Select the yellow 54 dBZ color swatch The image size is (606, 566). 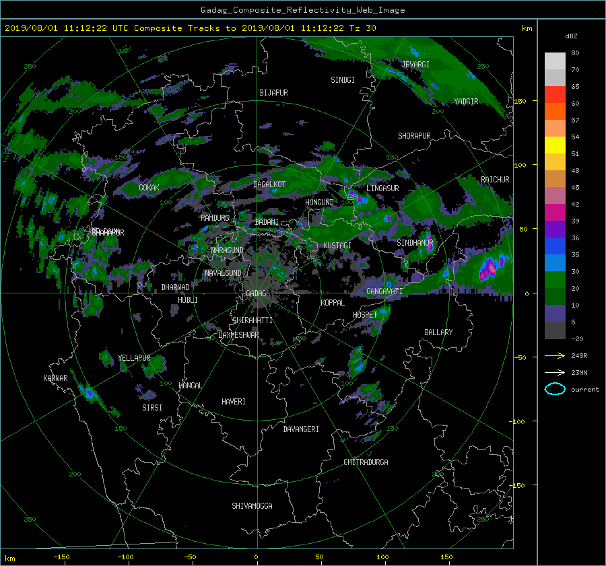pyautogui.click(x=555, y=145)
